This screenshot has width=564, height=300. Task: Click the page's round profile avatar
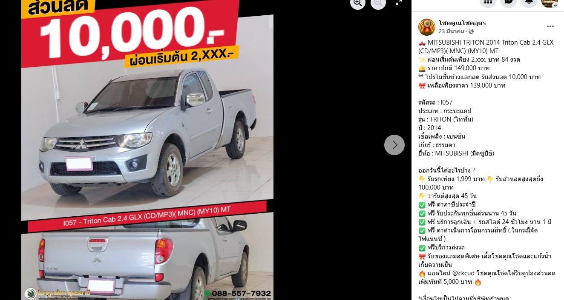427,27
